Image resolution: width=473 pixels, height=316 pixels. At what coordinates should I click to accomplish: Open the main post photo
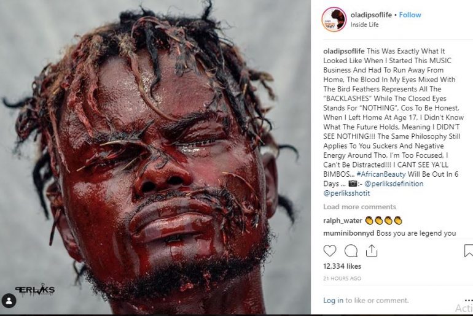point(155,157)
